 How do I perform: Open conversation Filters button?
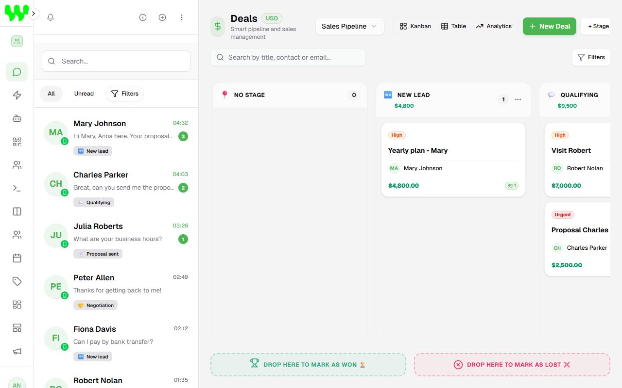tap(124, 94)
